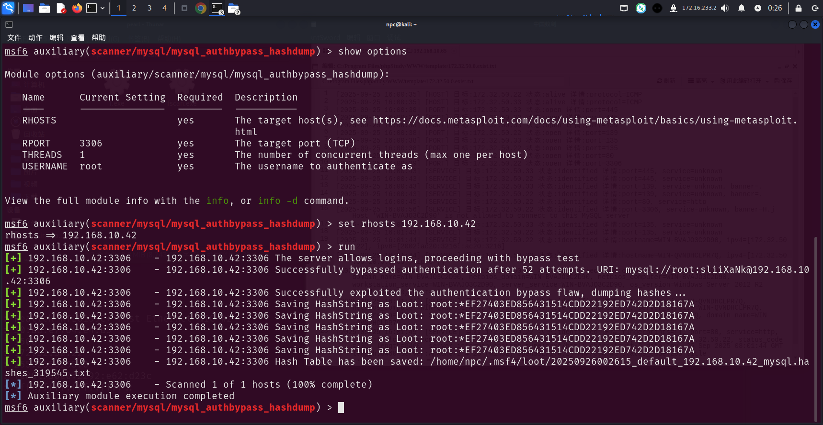Open the 文件 (File) menu
This screenshot has height=425, width=823.
coord(14,38)
